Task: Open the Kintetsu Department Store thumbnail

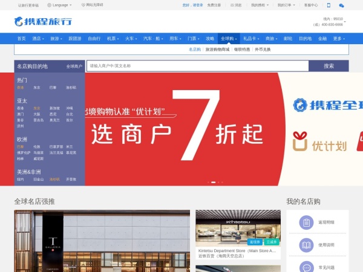Action: [x=238, y=228]
